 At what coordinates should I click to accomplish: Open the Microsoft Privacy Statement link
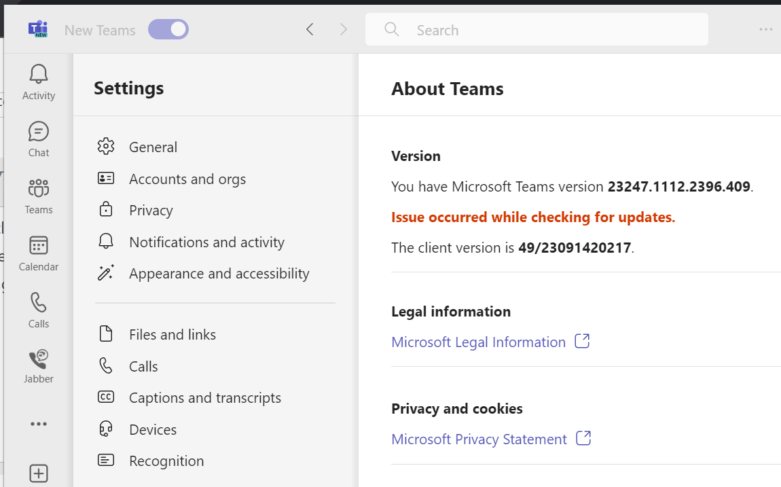point(479,439)
